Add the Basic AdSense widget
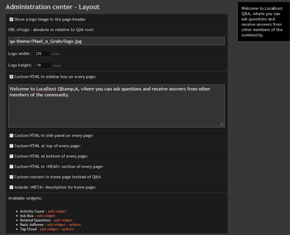Screen dimensions: 290x235 coord(56,225)
